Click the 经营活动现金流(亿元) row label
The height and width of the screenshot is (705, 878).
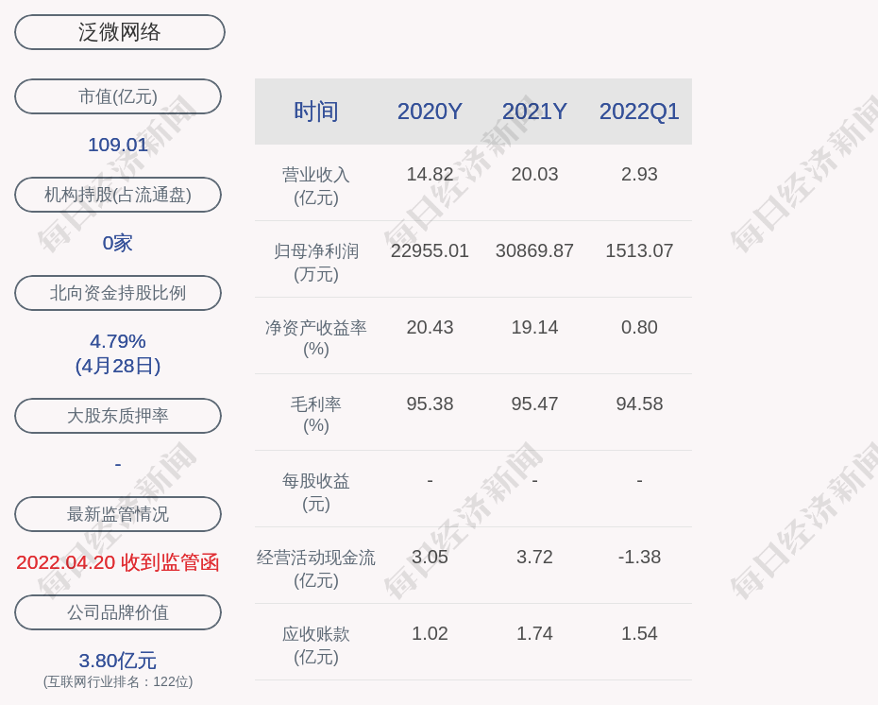tap(316, 569)
